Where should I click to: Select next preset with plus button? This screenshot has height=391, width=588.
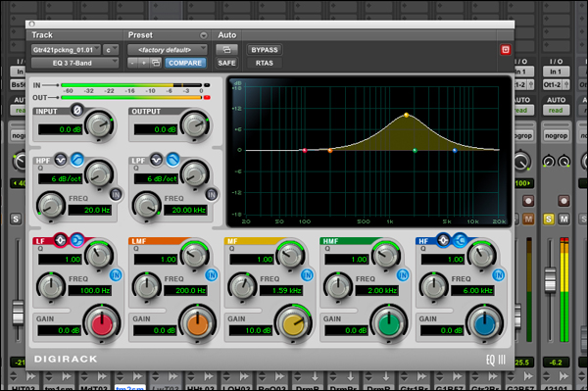(144, 63)
